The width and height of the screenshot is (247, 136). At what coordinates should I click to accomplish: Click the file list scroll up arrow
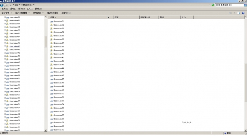pos(246,17)
